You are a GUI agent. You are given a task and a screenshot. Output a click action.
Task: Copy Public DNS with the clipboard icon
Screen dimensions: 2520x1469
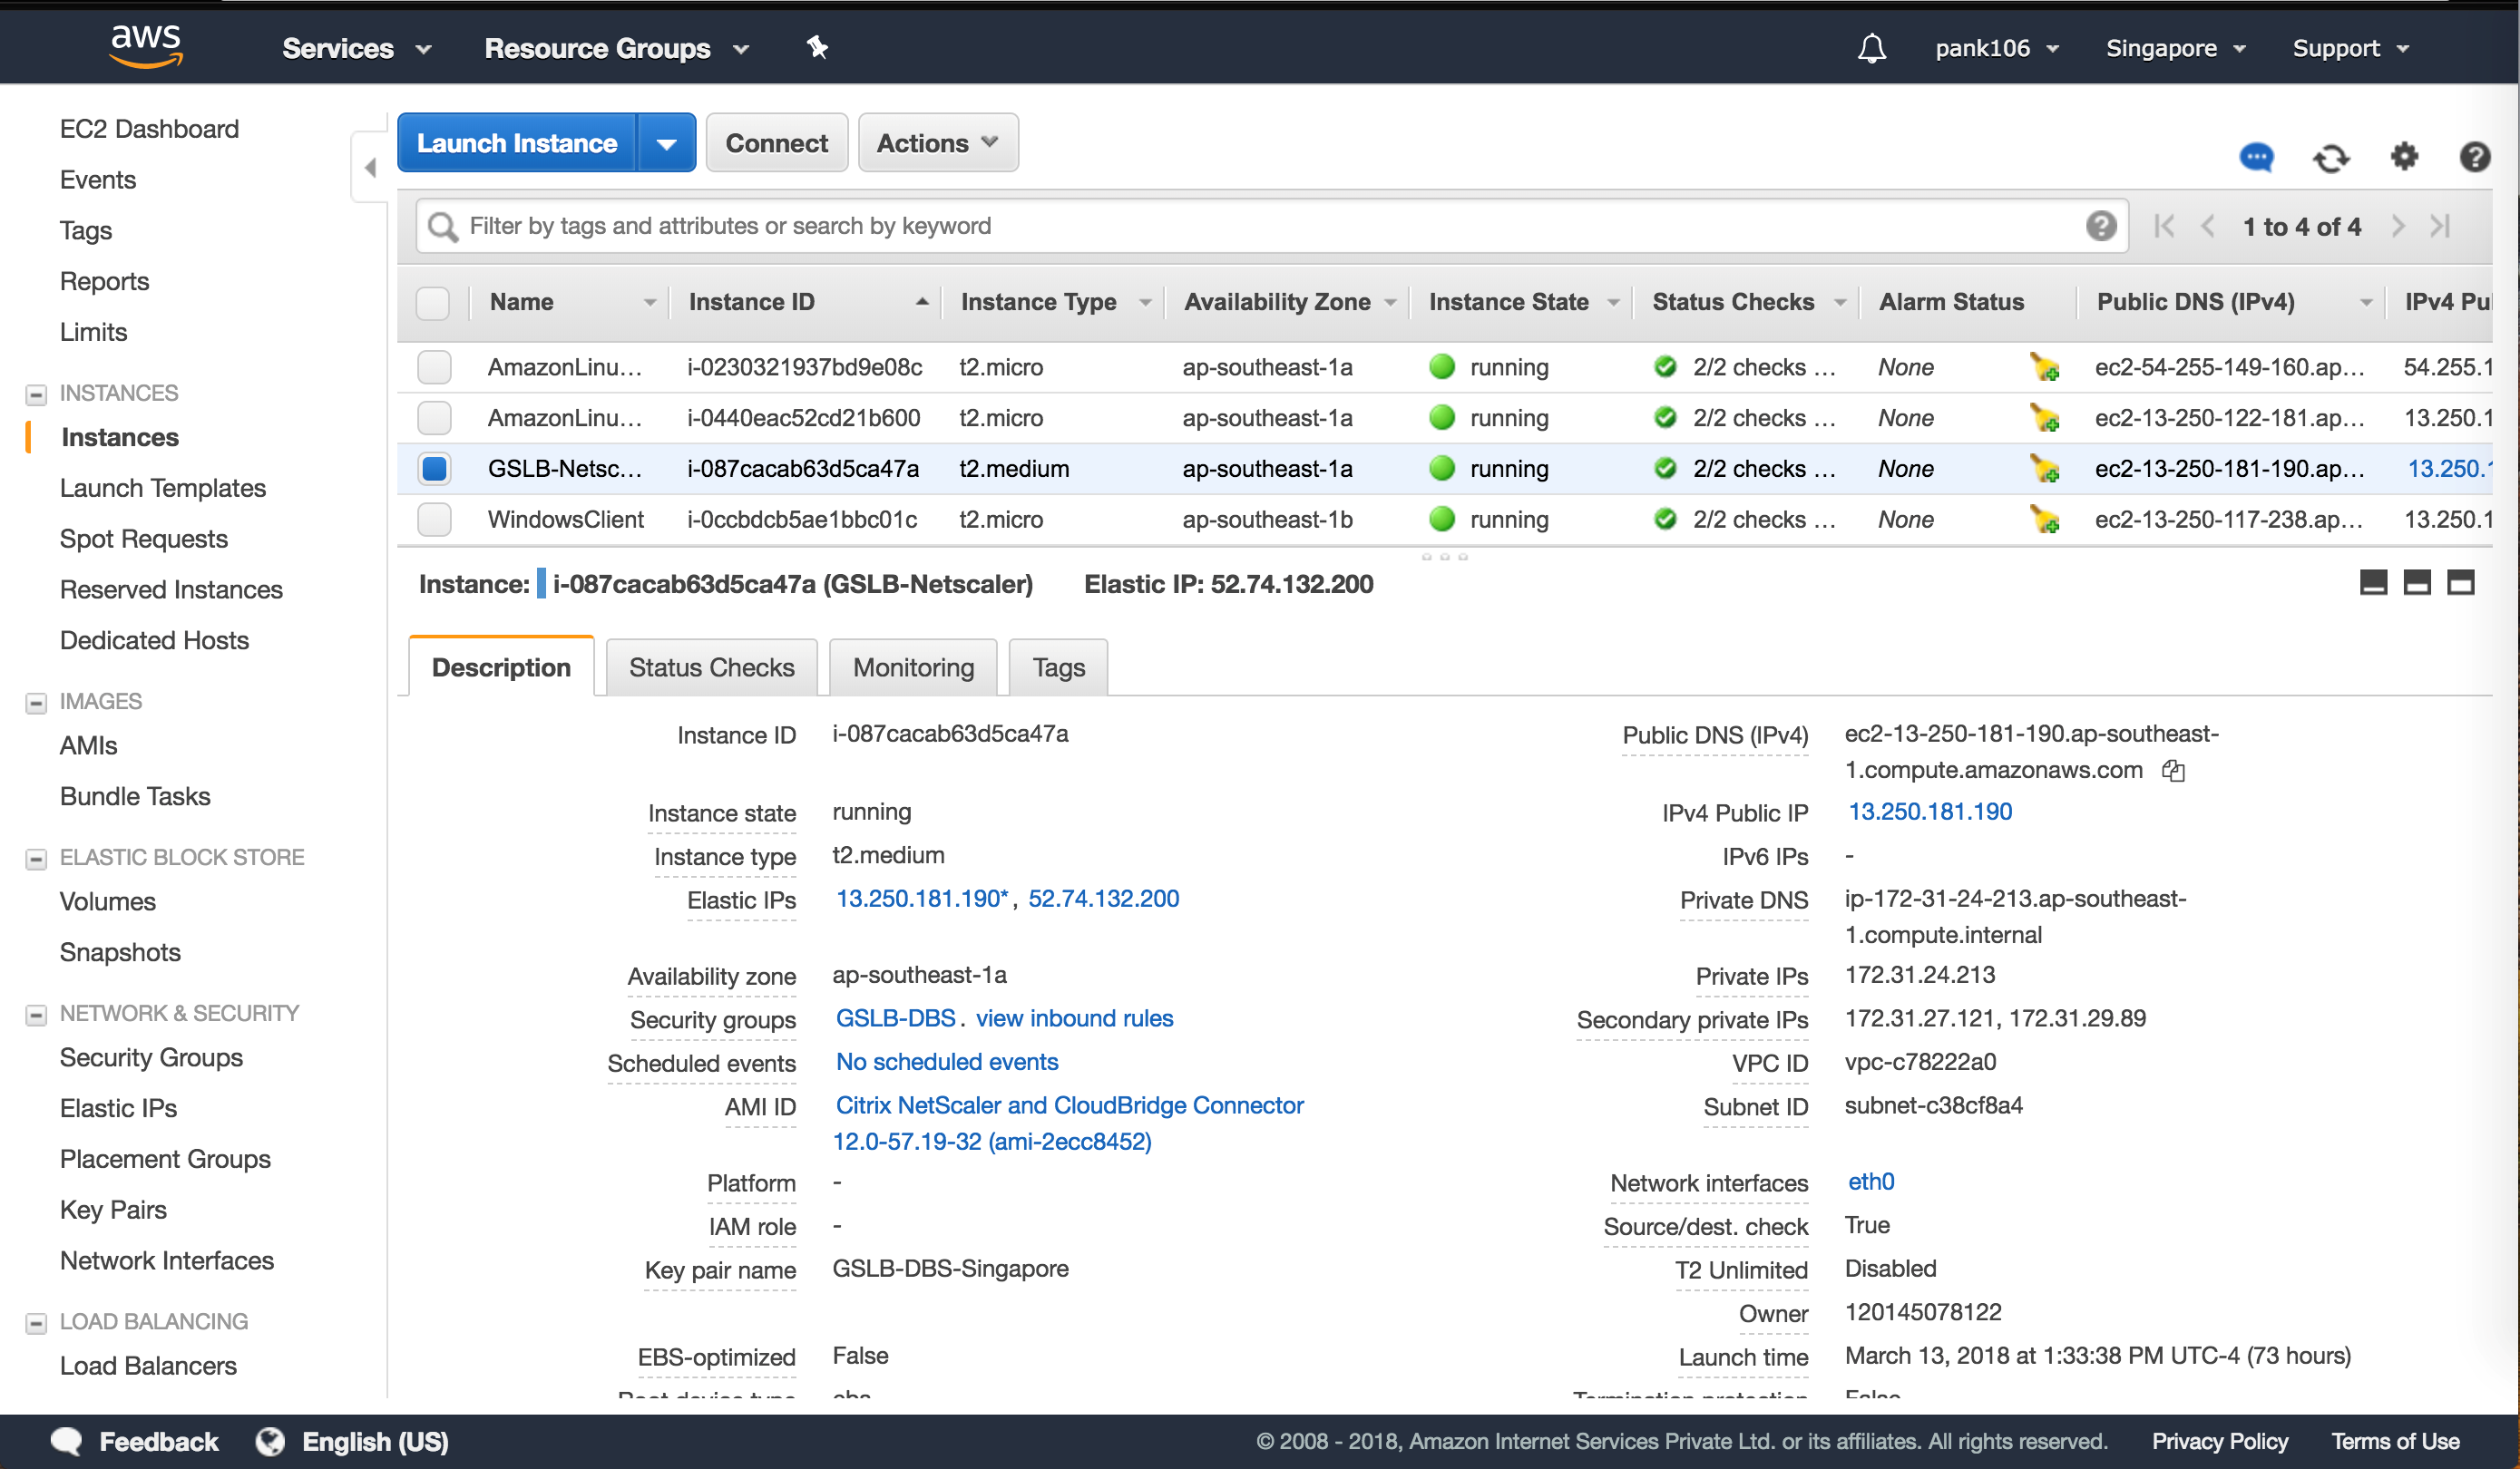[2173, 771]
